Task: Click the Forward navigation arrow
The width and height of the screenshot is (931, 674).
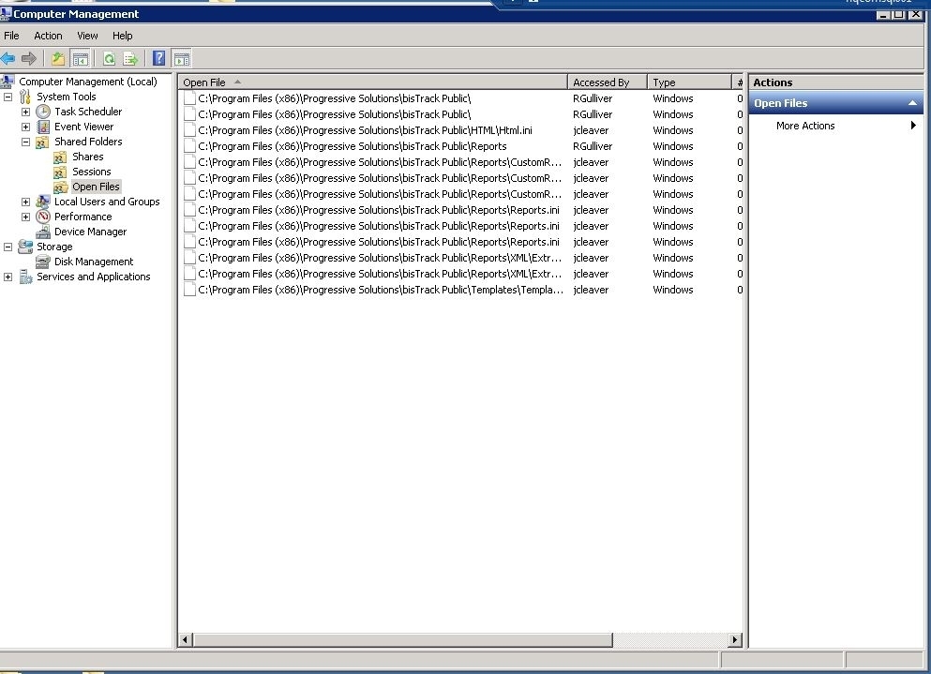Action: pyautogui.click(x=30, y=58)
